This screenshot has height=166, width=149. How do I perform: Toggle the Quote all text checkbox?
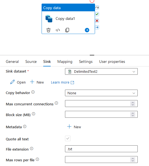[x=68, y=138]
